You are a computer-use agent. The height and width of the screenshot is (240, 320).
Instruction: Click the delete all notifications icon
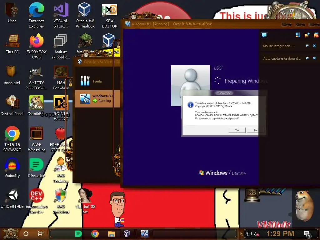coord(316,35)
